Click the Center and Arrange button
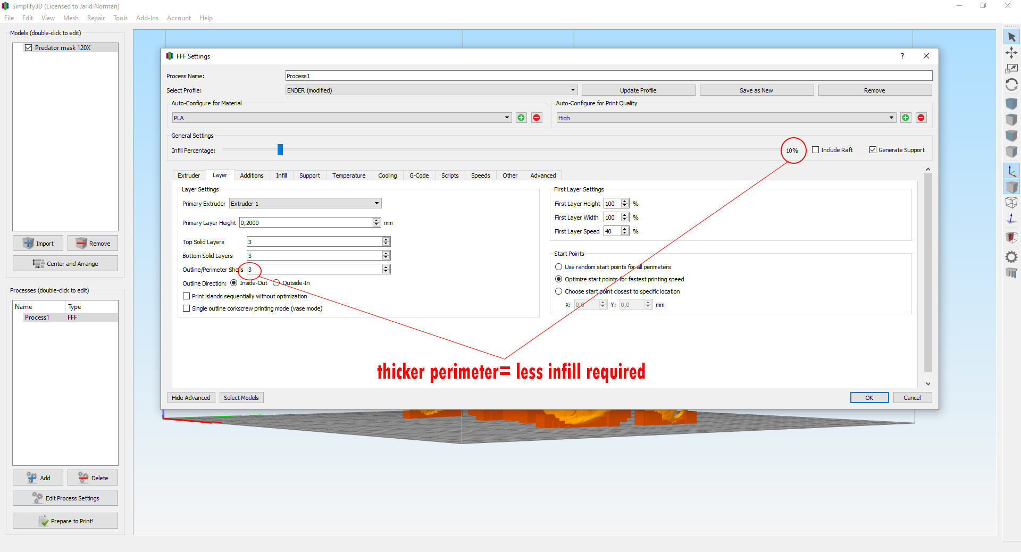 pos(65,264)
